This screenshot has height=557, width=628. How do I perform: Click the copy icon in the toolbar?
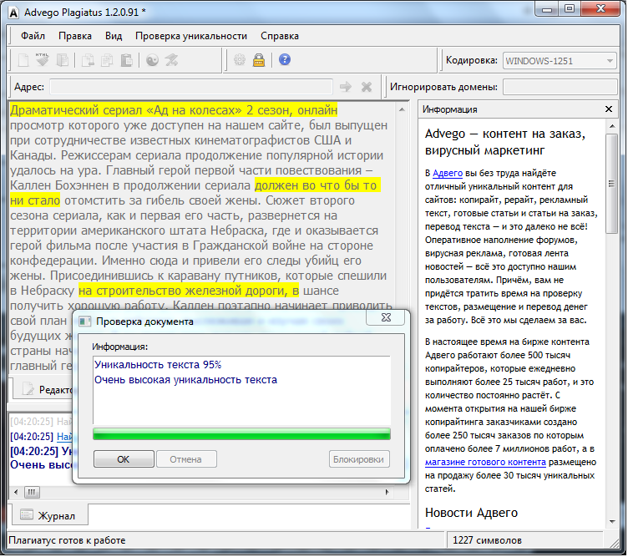107,60
